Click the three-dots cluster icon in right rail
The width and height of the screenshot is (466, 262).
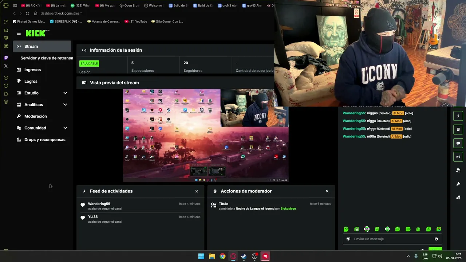458,198
